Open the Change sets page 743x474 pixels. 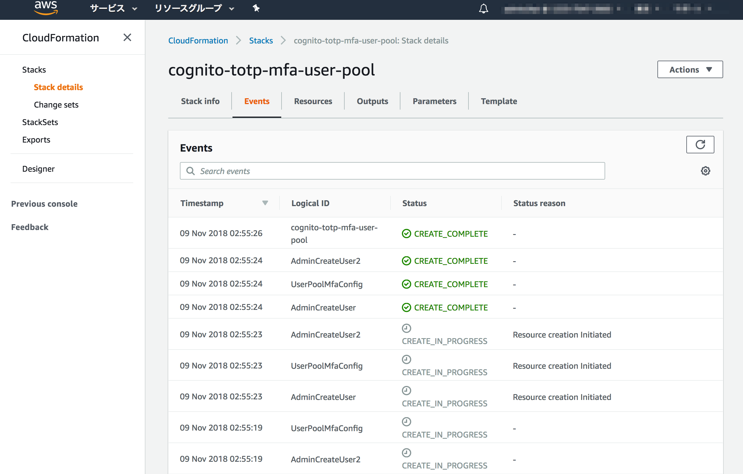56,104
